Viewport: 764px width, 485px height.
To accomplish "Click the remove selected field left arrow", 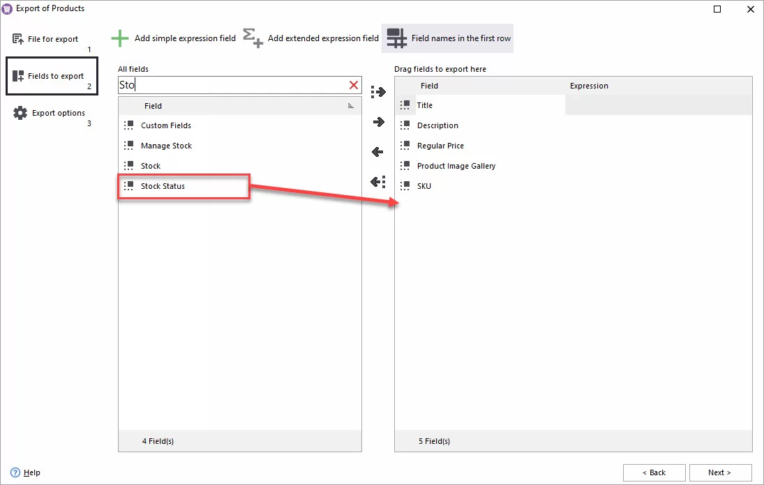I will coord(378,152).
